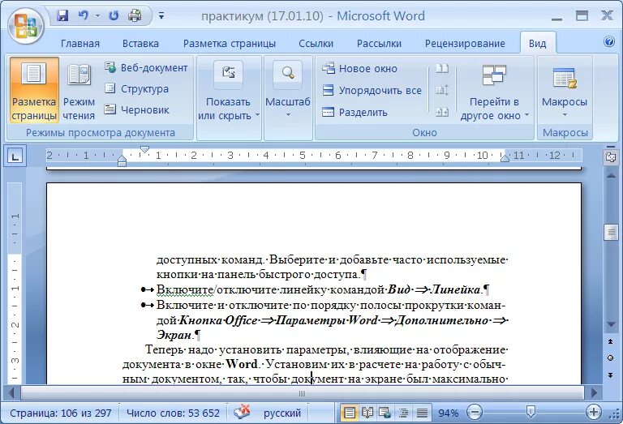This screenshot has width=623, height=424.
Task: Click the synchronous scrolling icon
Action: click(442, 90)
